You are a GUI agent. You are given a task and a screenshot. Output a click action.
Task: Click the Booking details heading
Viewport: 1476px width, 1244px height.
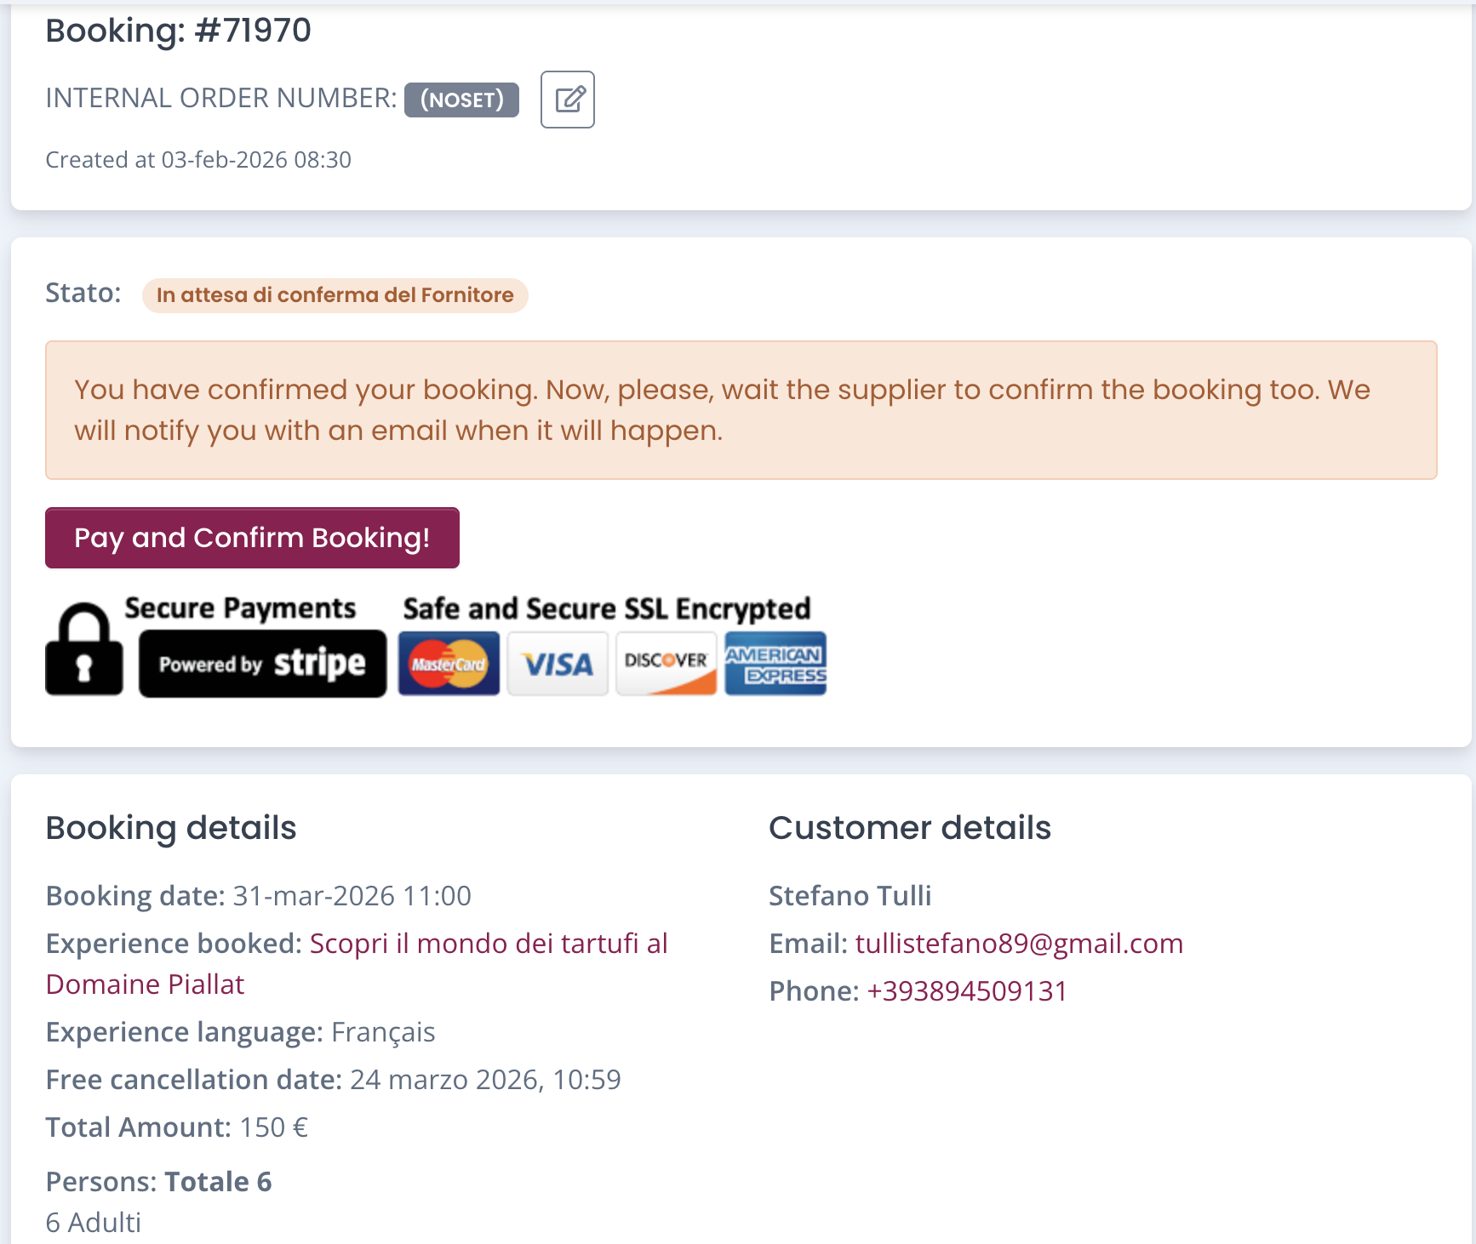coord(171,828)
